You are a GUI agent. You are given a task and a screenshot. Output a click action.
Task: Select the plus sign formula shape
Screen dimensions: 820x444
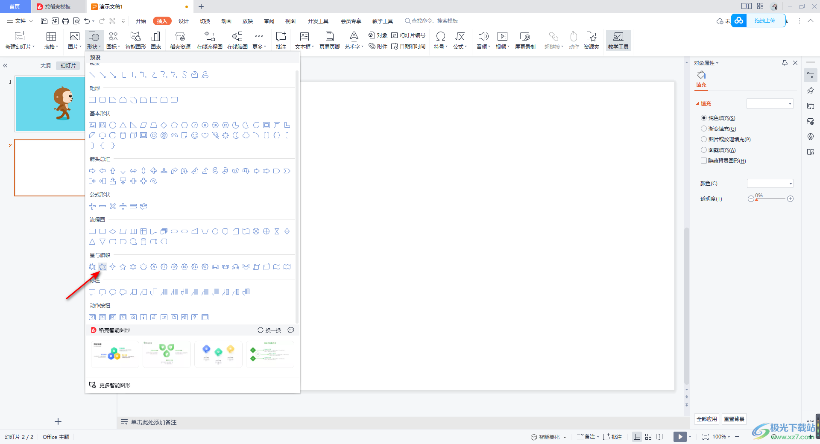point(92,206)
